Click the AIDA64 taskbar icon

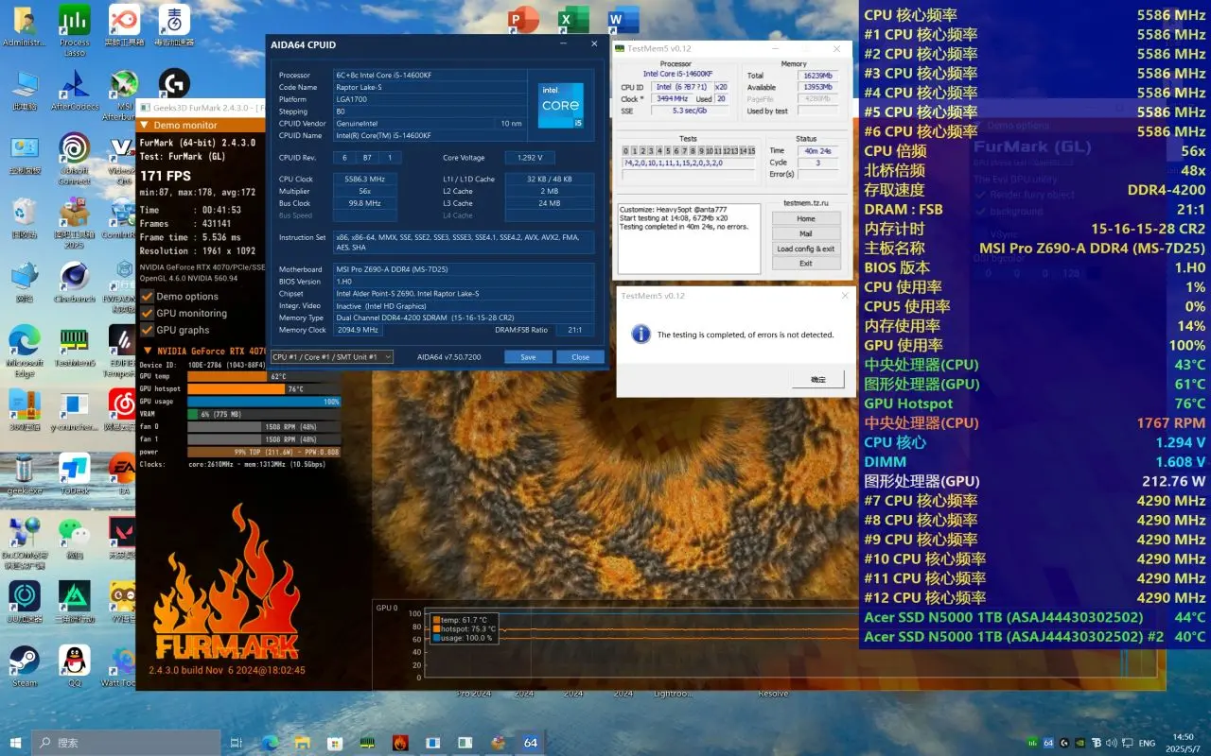point(531,743)
